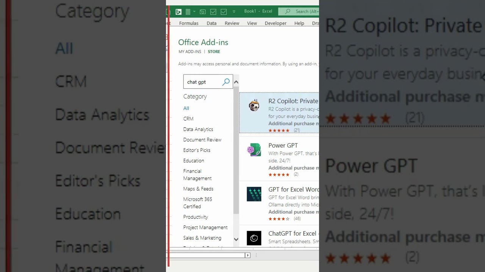
Task: Click the magnifier icon in the add-in search box
Action: [226, 82]
